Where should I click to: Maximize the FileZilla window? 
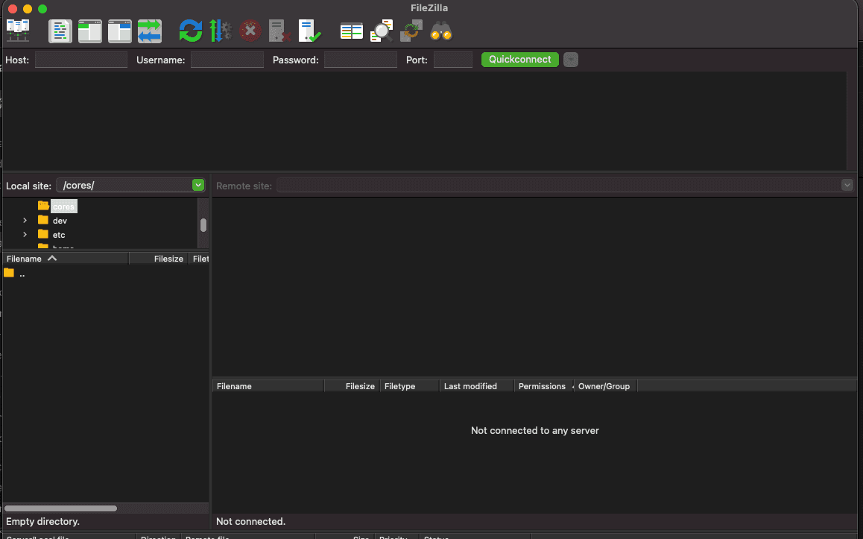(42, 9)
